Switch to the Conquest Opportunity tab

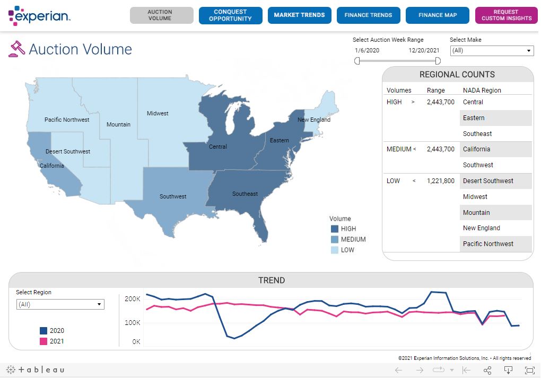(230, 15)
